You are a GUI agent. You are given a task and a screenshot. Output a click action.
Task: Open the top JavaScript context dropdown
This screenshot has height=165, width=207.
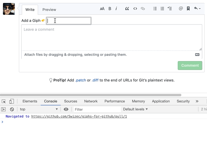(x=39, y=109)
